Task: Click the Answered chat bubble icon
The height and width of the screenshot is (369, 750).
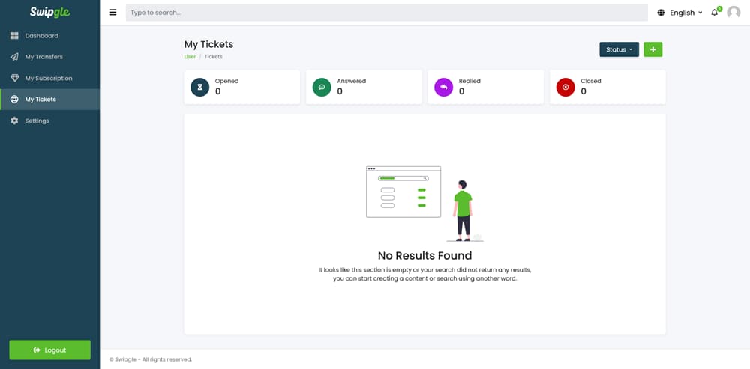Action: [x=322, y=88]
